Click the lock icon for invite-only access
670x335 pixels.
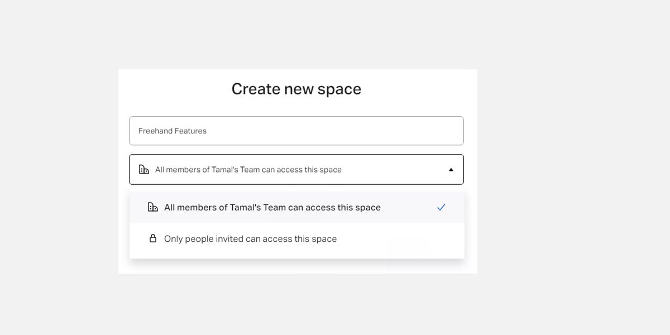(152, 238)
